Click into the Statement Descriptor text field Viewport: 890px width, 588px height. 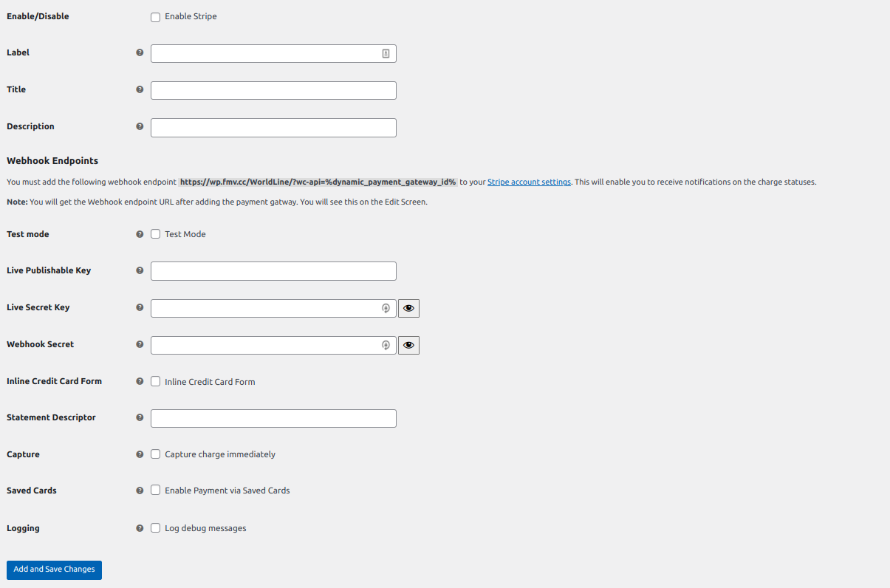point(273,418)
